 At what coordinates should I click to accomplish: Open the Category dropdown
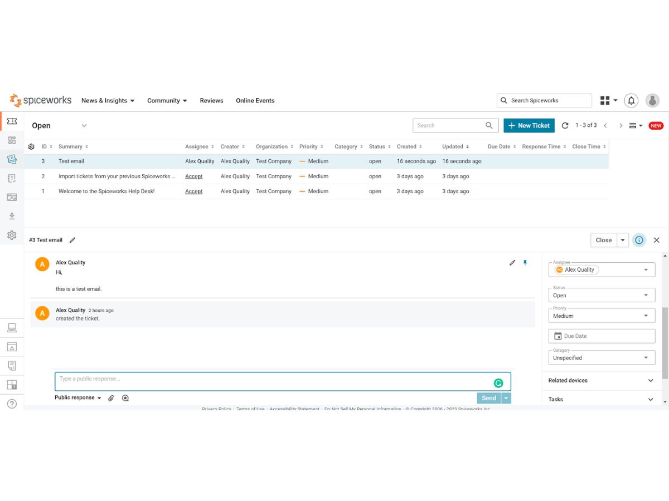tap(602, 358)
